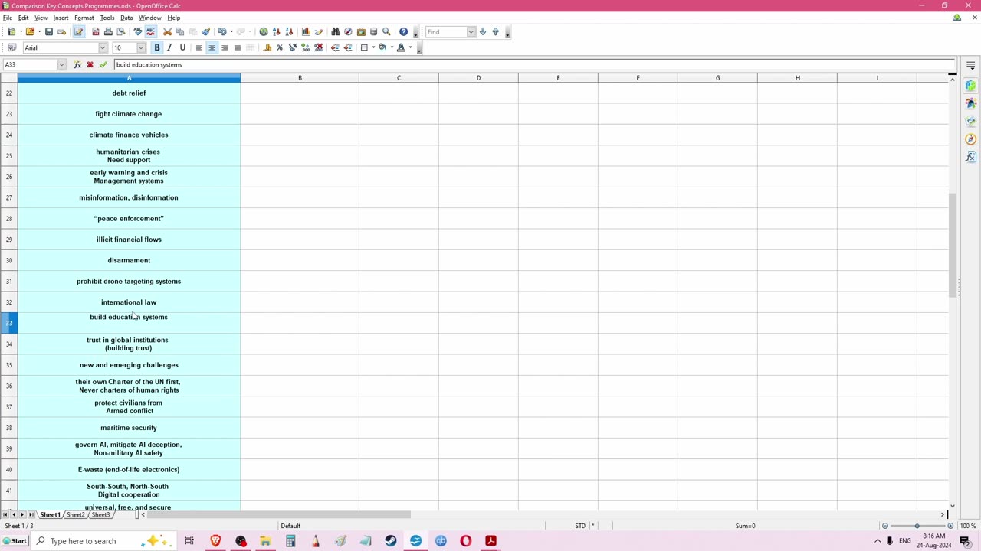Click Sort Descending icon
The width and height of the screenshot is (981, 551).
(x=289, y=32)
